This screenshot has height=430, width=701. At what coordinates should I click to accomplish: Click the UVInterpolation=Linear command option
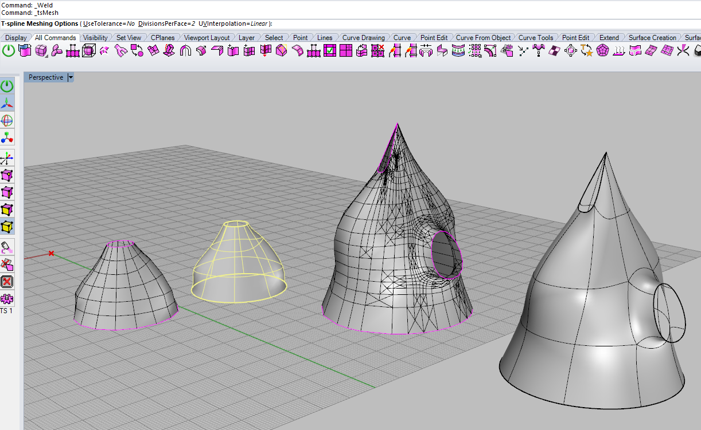[233, 23]
